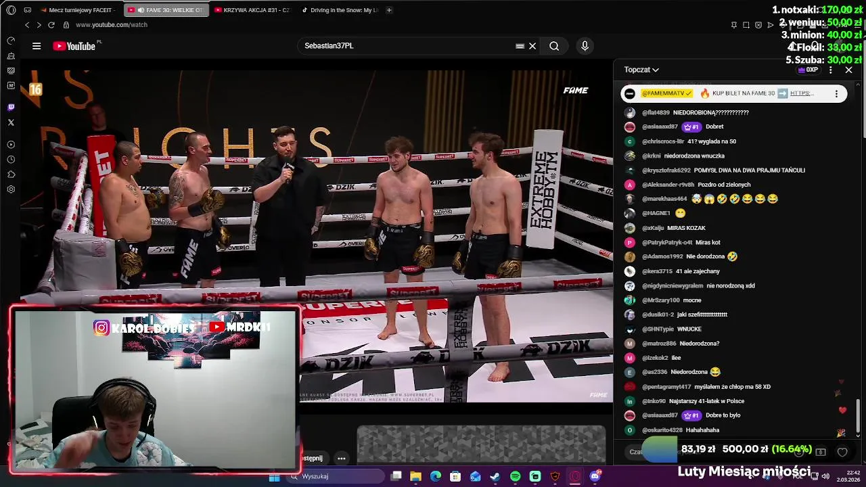The width and height of the screenshot is (866, 487).
Task: Open the M-labelled sidebar icon
Action: click(11, 85)
